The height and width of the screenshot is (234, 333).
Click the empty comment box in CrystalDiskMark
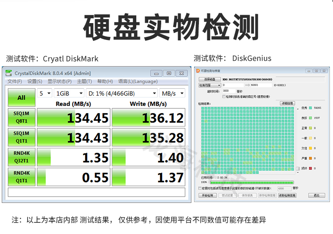(x=96, y=192)
